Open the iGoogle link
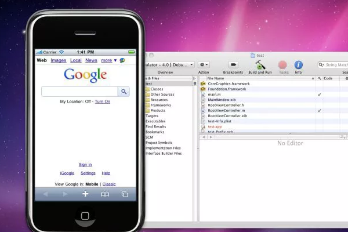348x232 pixels. point(67,173)
